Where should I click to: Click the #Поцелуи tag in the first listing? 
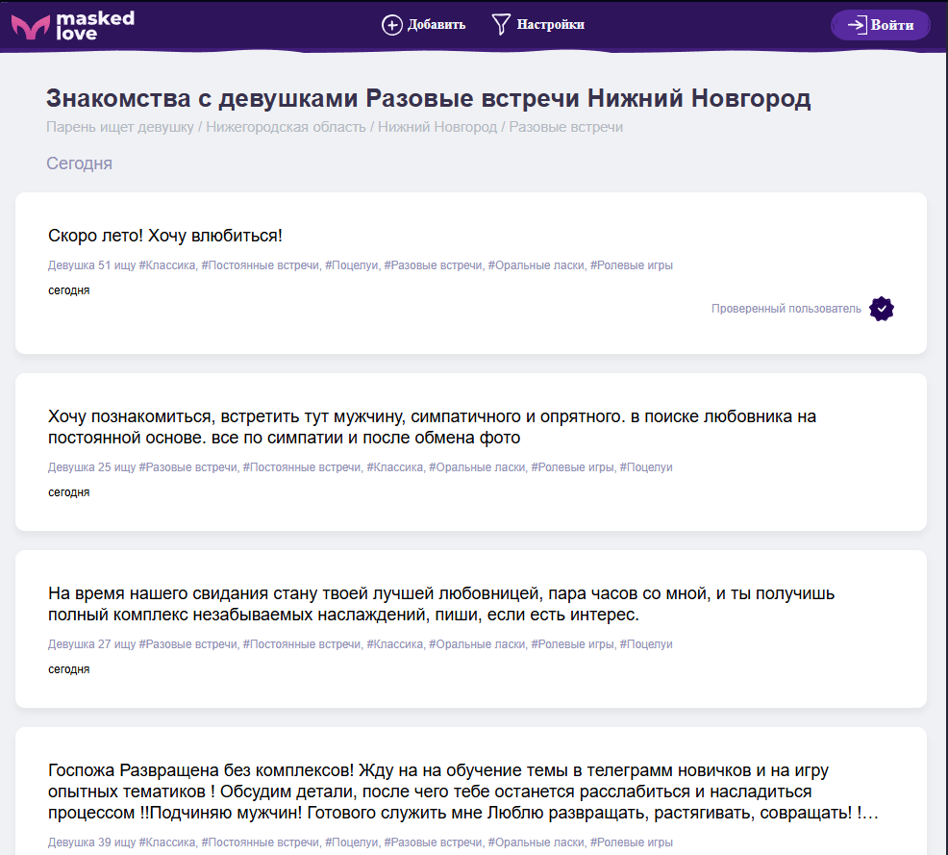pyautogui.click(x=354, y=264)
